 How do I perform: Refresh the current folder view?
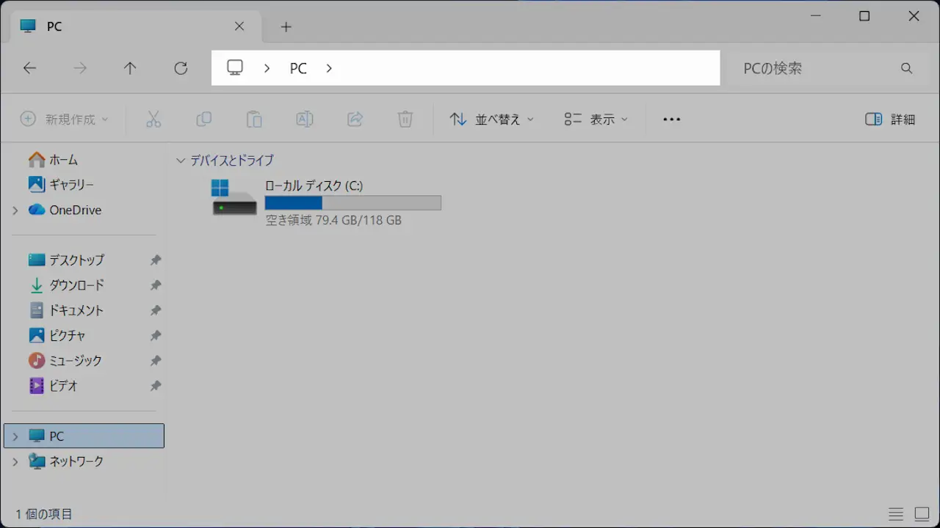(181, 68)
